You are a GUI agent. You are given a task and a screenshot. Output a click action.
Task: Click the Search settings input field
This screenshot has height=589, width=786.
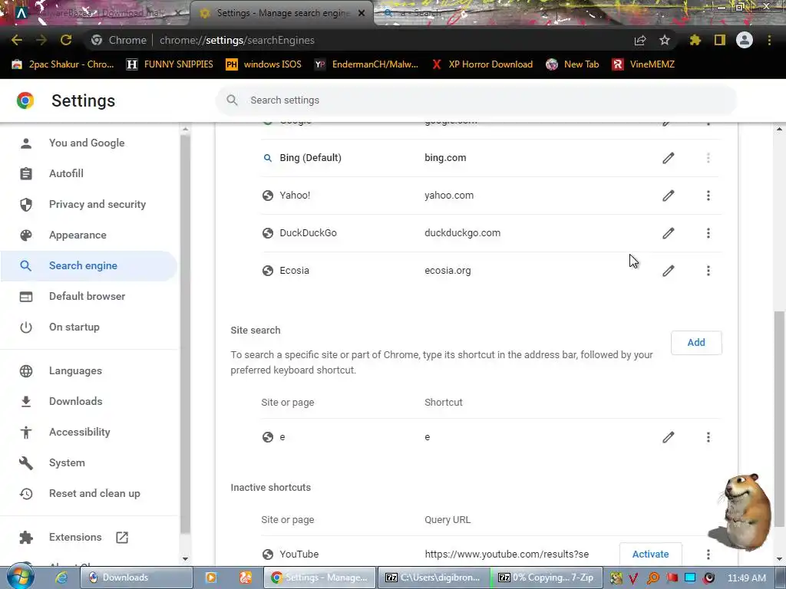[x=476, y=100]
